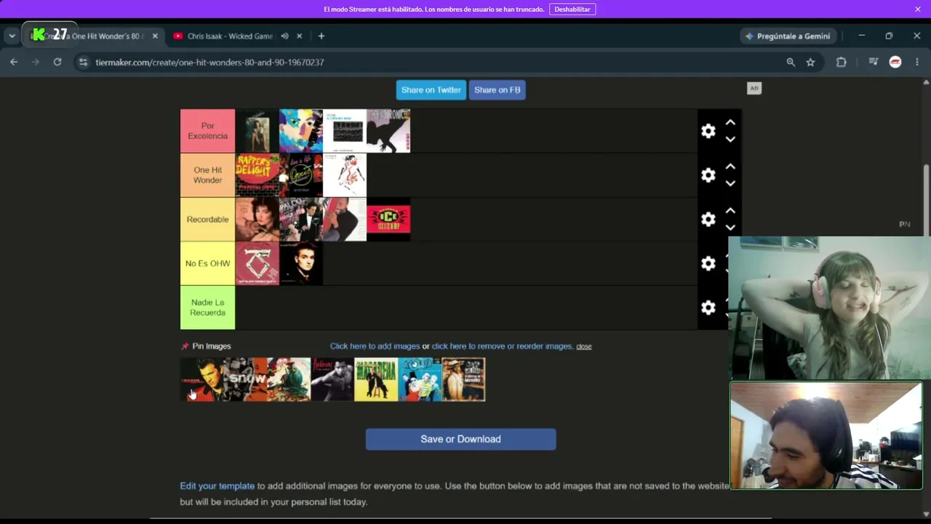The image size is (931, 524).
Task: Bookmark this page with the star icon
Action: [x=810, y=62]
